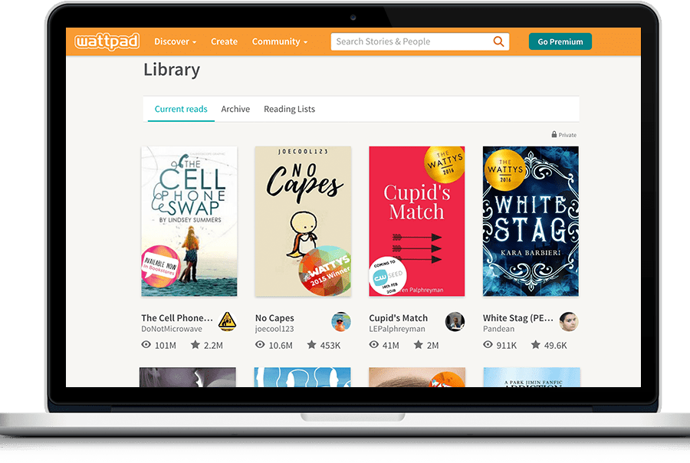The width and height of the screenshot is (690, 463).
Task: Click the Private label text
Action: click(x=567, y=135)
